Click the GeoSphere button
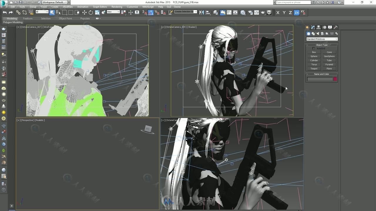The width and height of the screenshot is (376, 211). click(329, 56)
